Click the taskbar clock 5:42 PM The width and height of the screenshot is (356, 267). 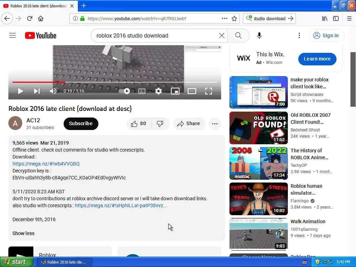click(x=343, y=262)
